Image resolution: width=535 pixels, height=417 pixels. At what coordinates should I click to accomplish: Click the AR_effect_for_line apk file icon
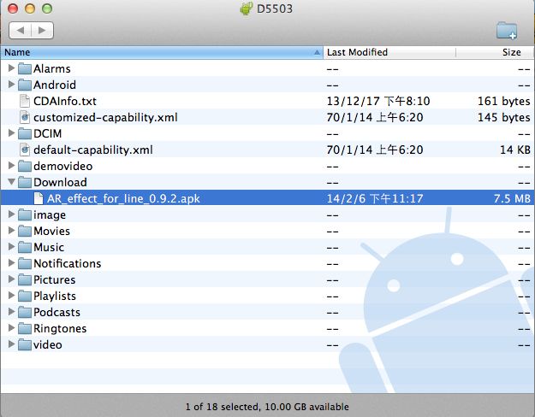tap(39, 198)
